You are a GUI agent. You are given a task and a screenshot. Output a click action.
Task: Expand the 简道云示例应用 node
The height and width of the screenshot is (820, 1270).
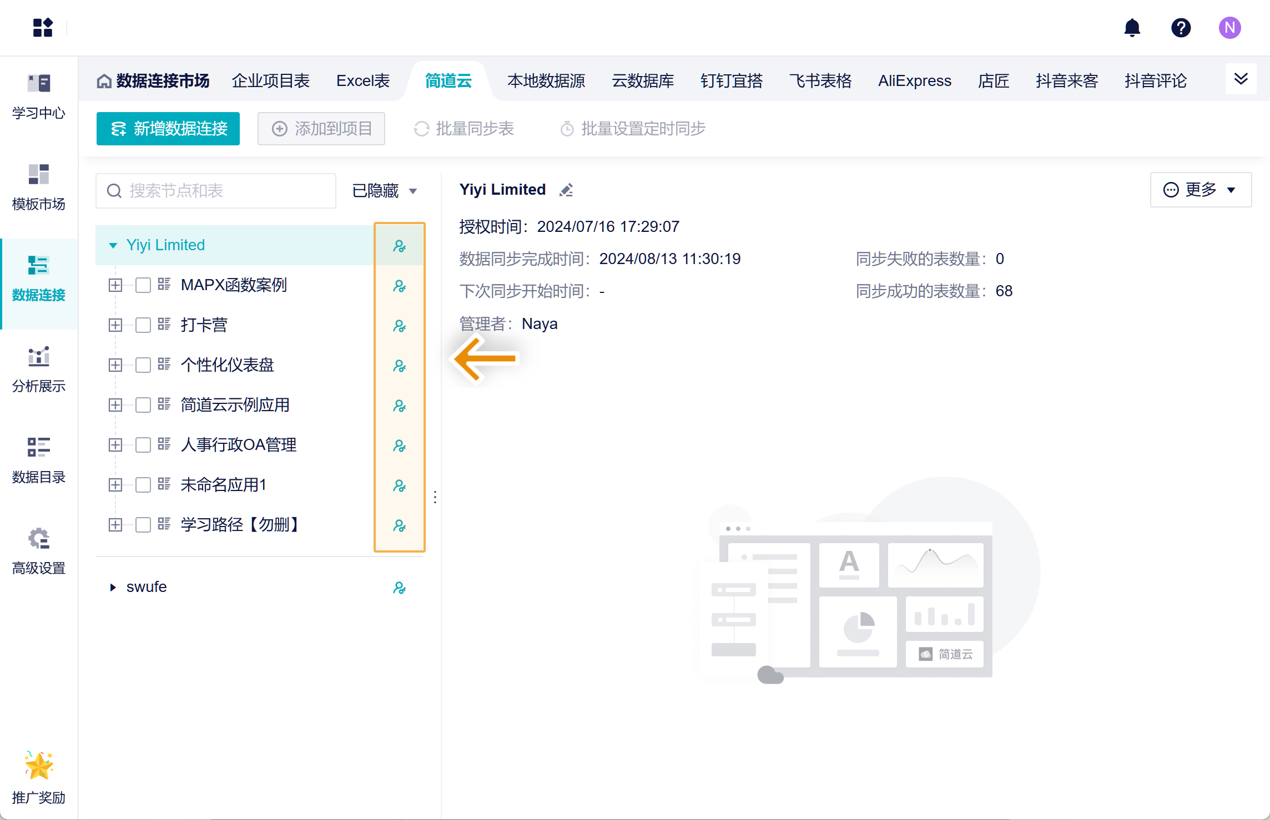pyautogui.click(x=115, y=405)
